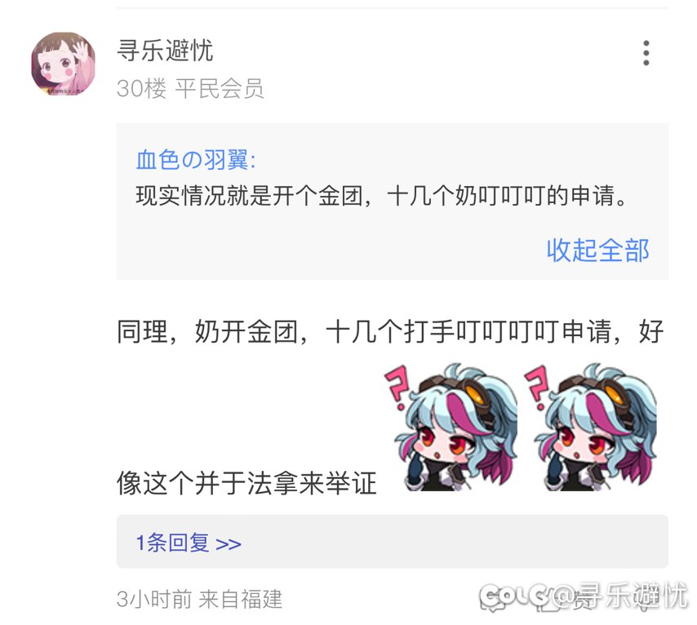Collapse the quote with 收起全部
Image resolution: width=697 pixels, height=625 pixels.
coord(597,250)
